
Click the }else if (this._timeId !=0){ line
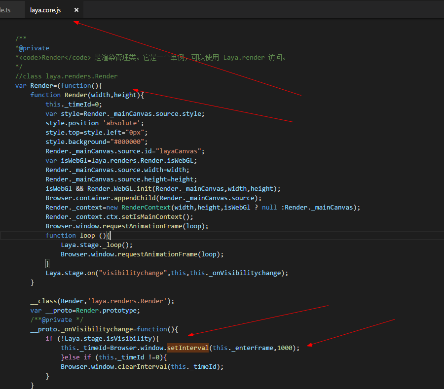pos(114,357)
